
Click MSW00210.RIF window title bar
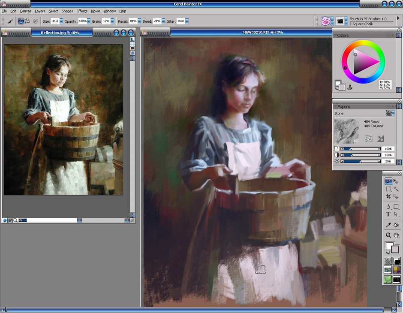[251, 33]
